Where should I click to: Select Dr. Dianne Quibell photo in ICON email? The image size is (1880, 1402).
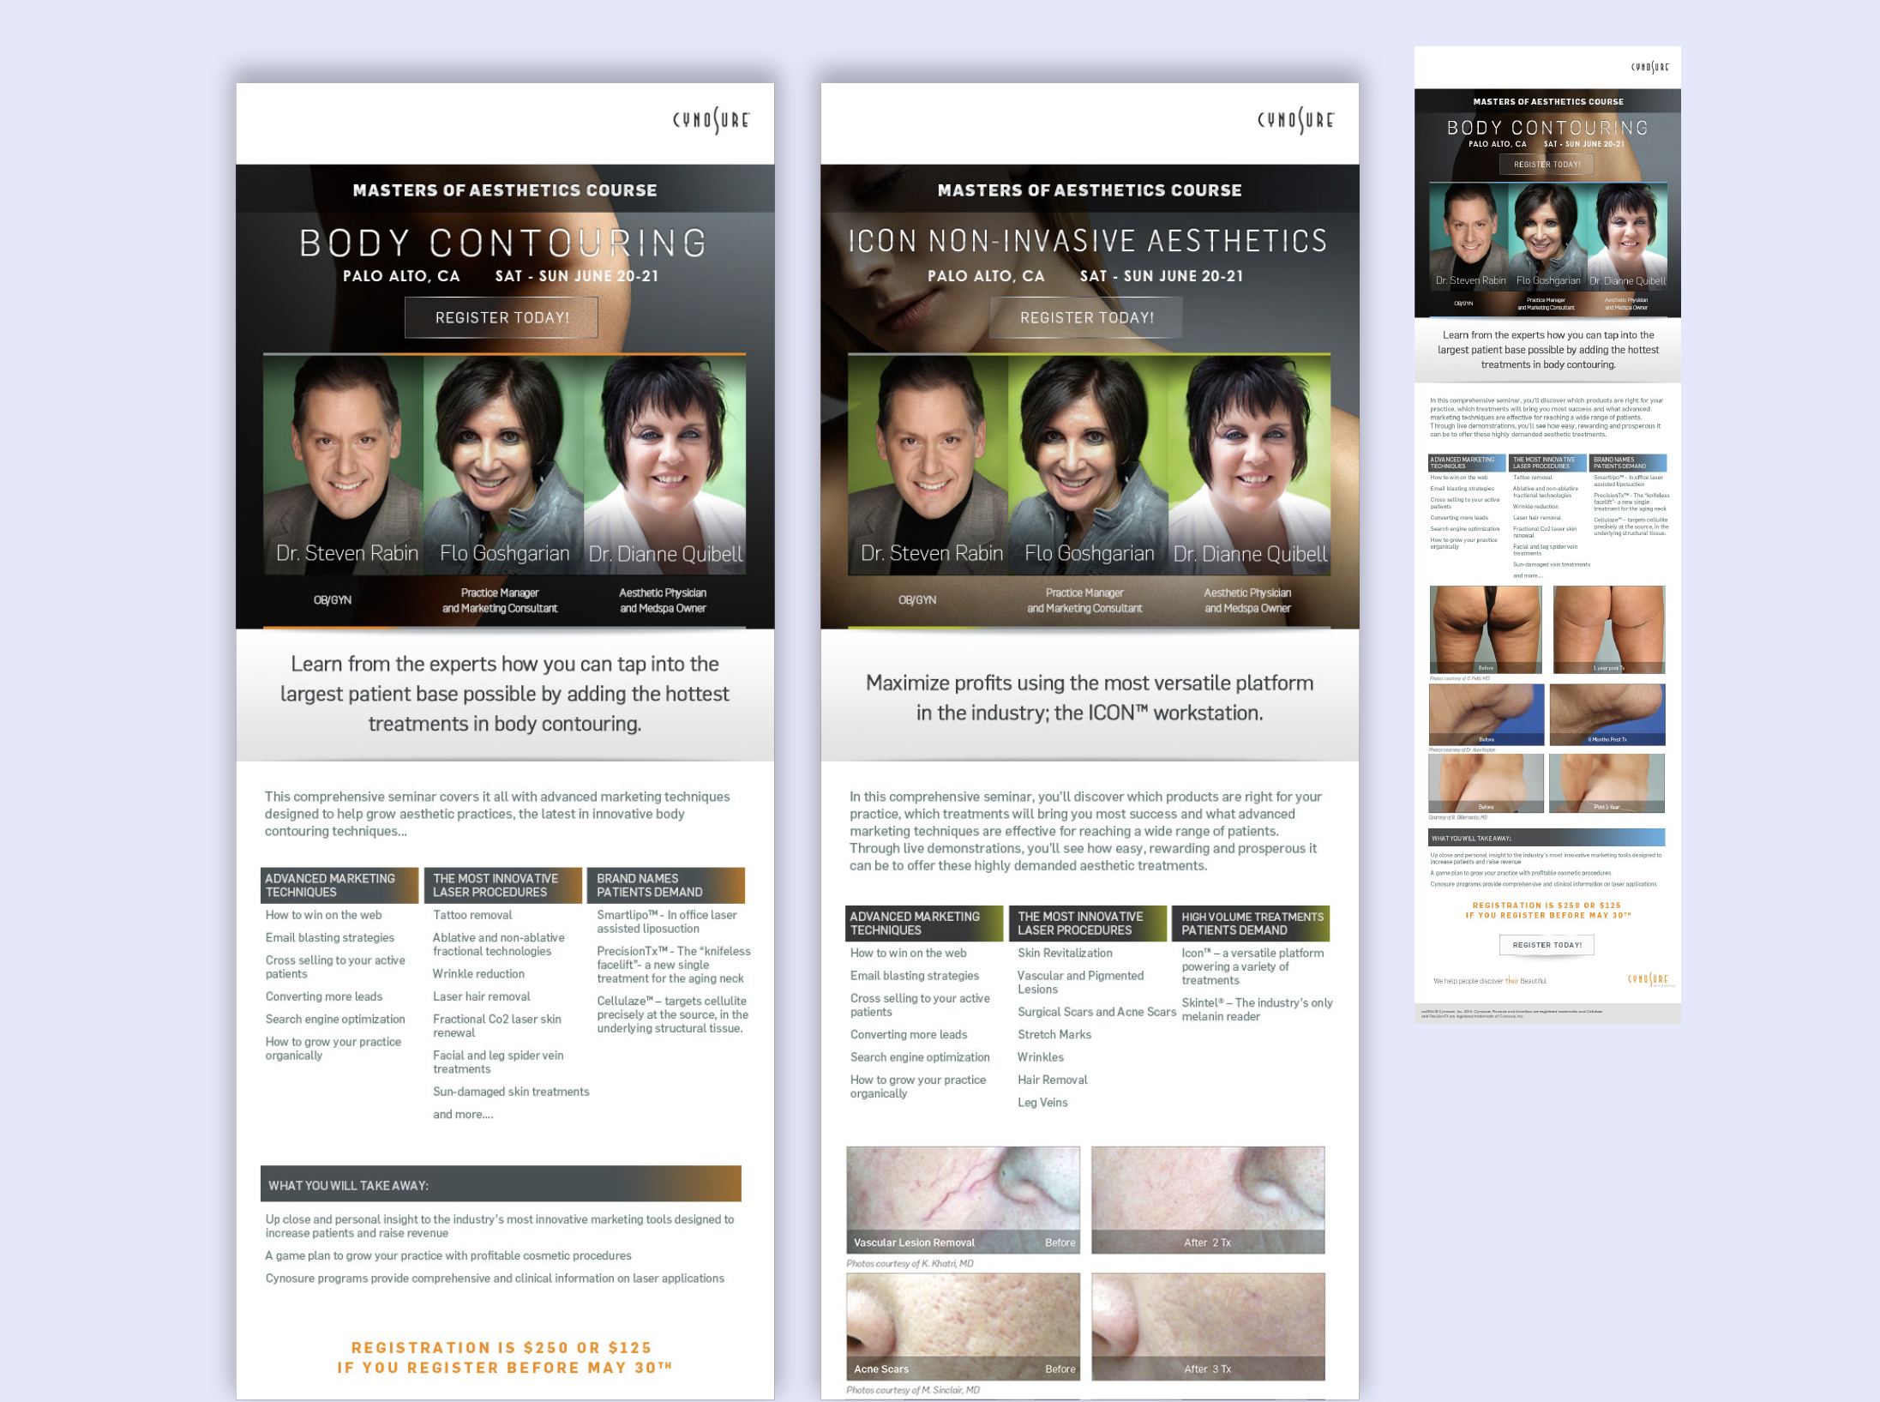pos(1249,464)
